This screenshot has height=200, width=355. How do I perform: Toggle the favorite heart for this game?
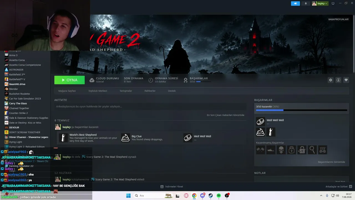(346, 80)
